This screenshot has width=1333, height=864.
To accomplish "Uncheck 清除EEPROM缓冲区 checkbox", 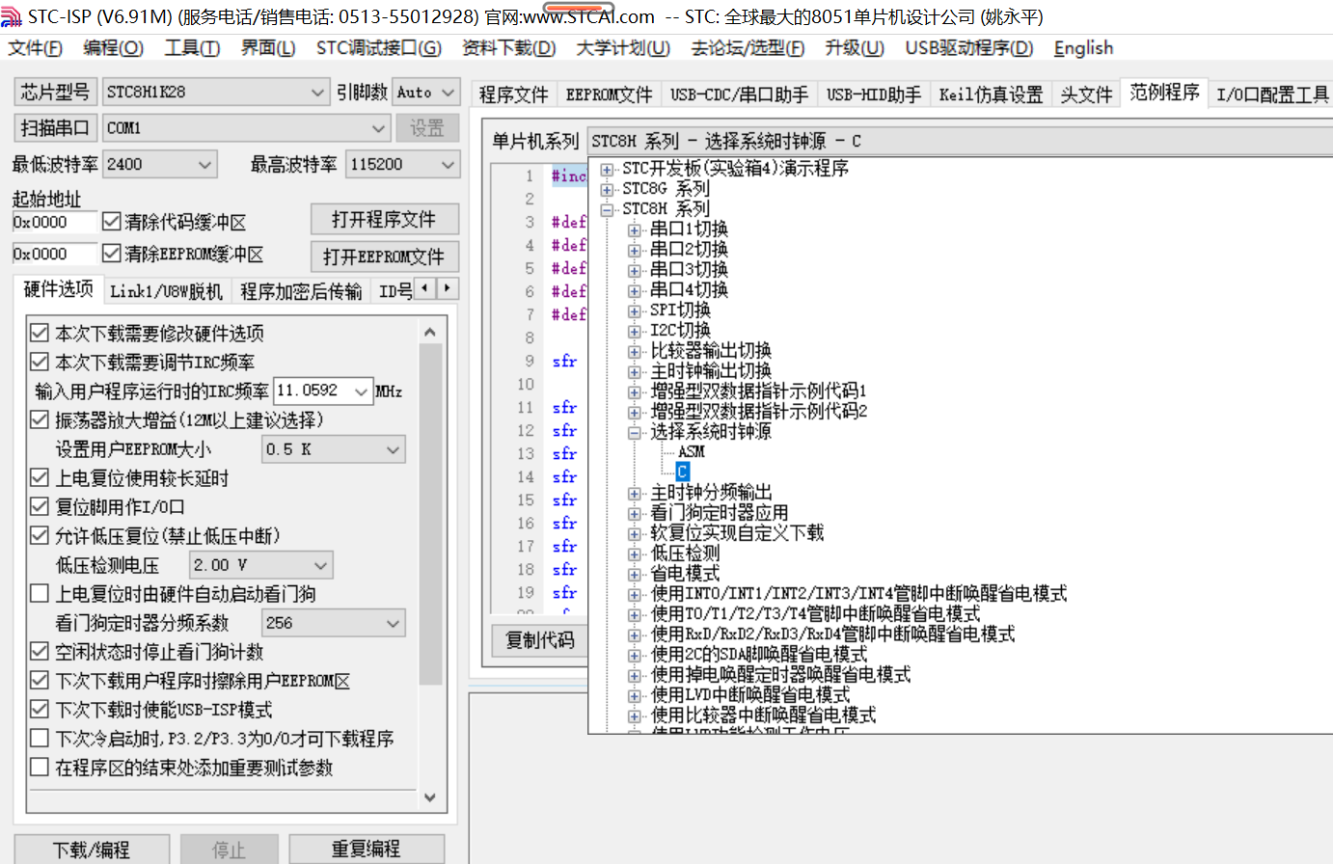I will [x=111, y=254].
